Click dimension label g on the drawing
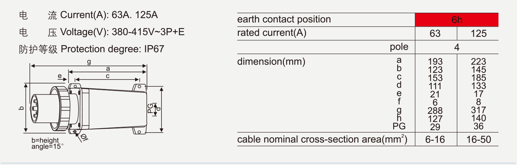Image resolution: width=517 pixels, height=165 pixels. [89, 62]
